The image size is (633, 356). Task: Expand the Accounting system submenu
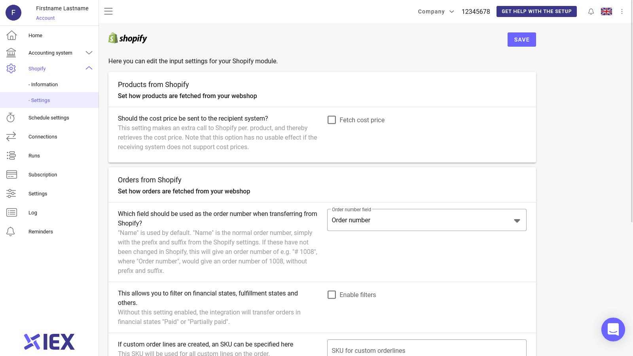89,53
